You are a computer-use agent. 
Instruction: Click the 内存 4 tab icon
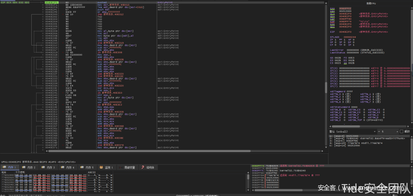pyautogui.click(x=67, y=167)
